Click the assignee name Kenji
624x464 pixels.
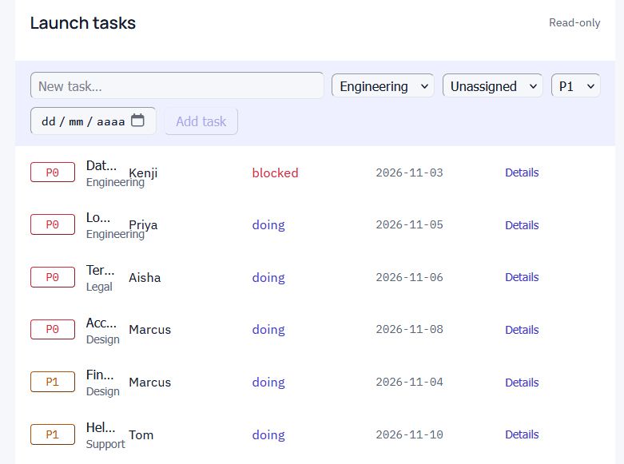click(143, 173)
